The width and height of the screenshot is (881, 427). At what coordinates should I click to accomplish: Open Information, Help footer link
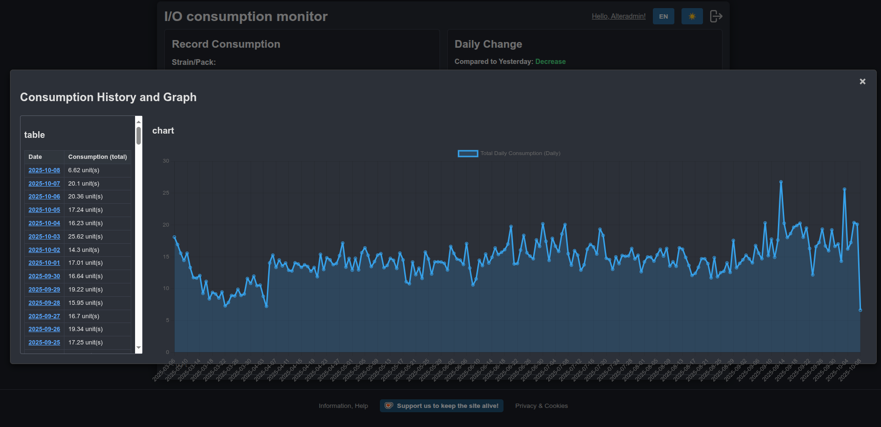click(343, 406)
